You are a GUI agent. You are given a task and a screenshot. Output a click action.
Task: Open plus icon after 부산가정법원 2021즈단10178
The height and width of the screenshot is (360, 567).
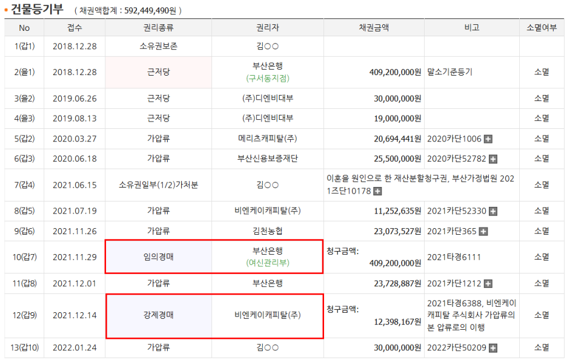click(x=377, y=192)
